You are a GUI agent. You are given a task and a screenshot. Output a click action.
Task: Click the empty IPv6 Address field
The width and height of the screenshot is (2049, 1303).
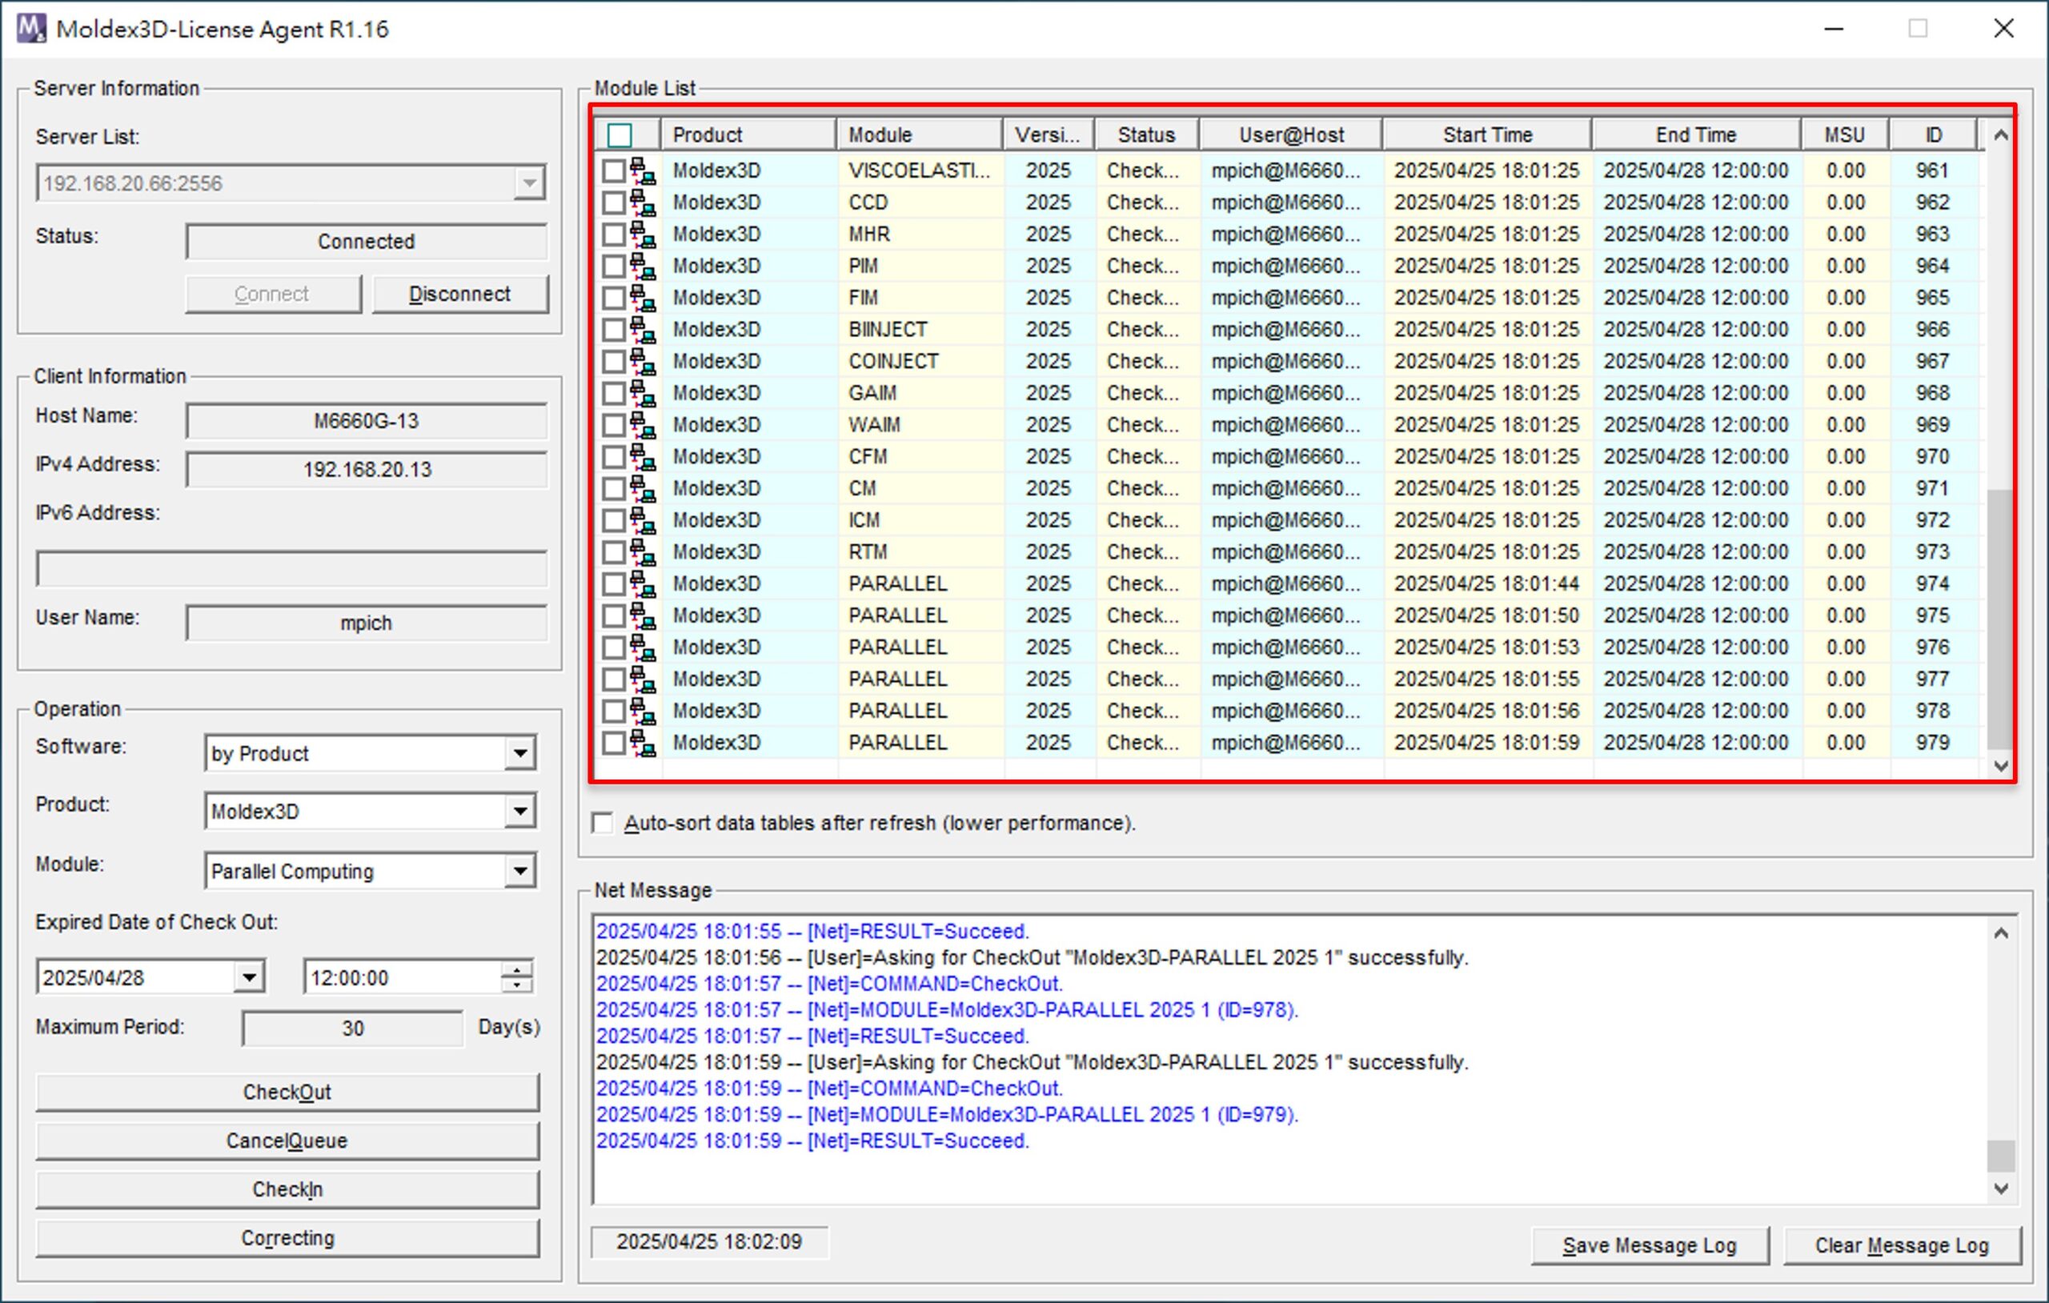(x=291, y=568)
